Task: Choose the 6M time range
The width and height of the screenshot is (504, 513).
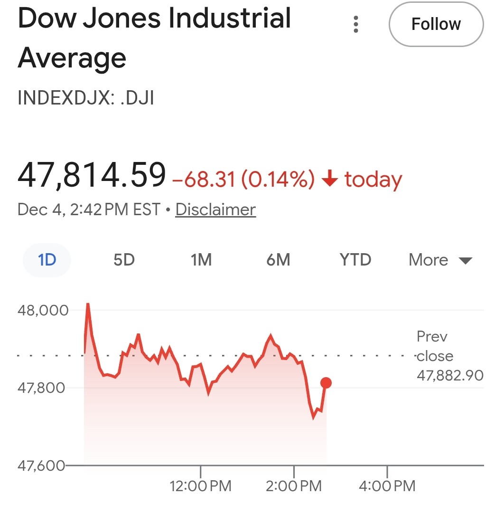Action: click(x=278, y=260)
